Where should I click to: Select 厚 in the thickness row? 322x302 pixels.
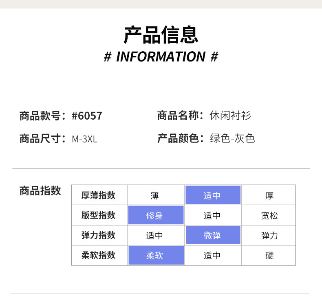tap(269, 195)
